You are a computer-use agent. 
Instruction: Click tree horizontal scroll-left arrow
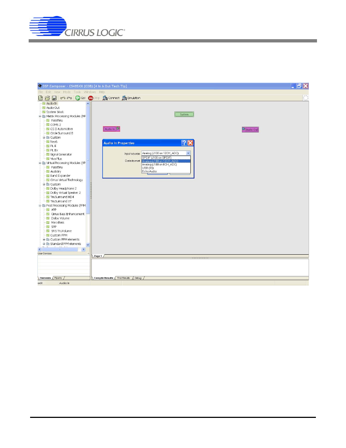pos(40,250)
